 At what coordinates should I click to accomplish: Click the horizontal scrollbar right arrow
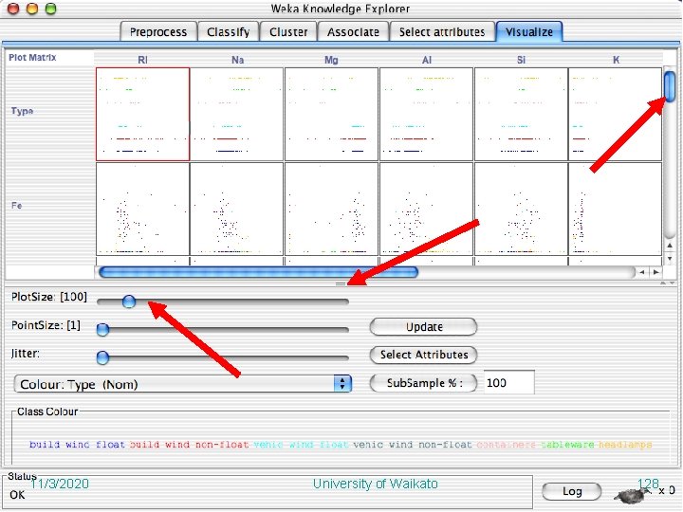click(655, 272)
